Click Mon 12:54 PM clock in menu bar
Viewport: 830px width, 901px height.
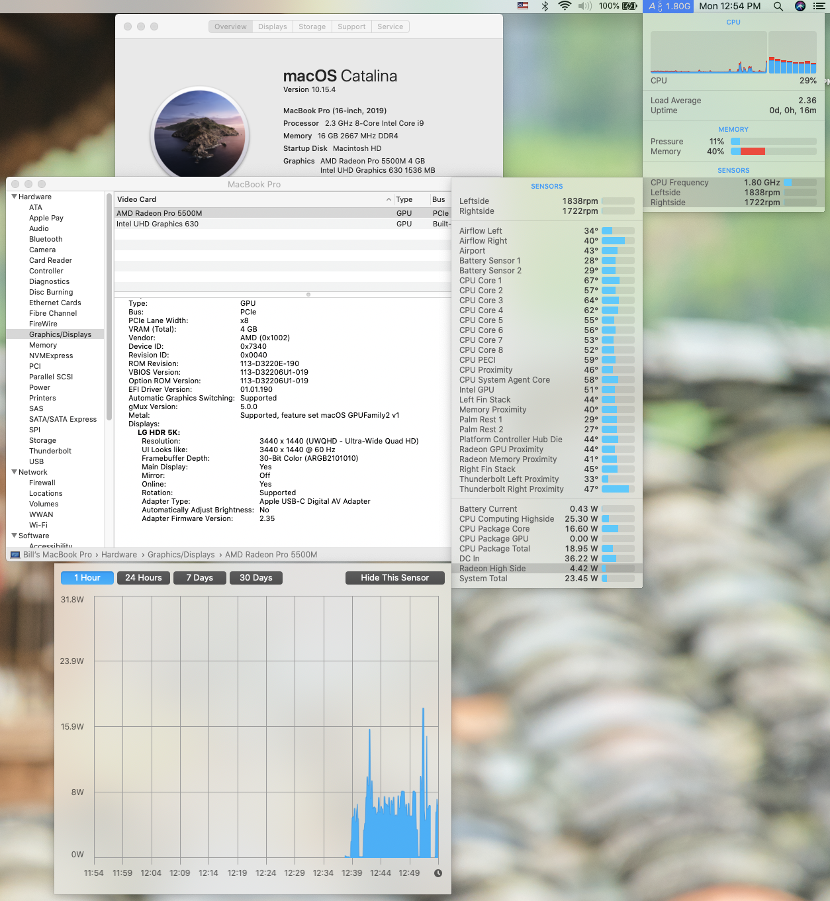729,6
